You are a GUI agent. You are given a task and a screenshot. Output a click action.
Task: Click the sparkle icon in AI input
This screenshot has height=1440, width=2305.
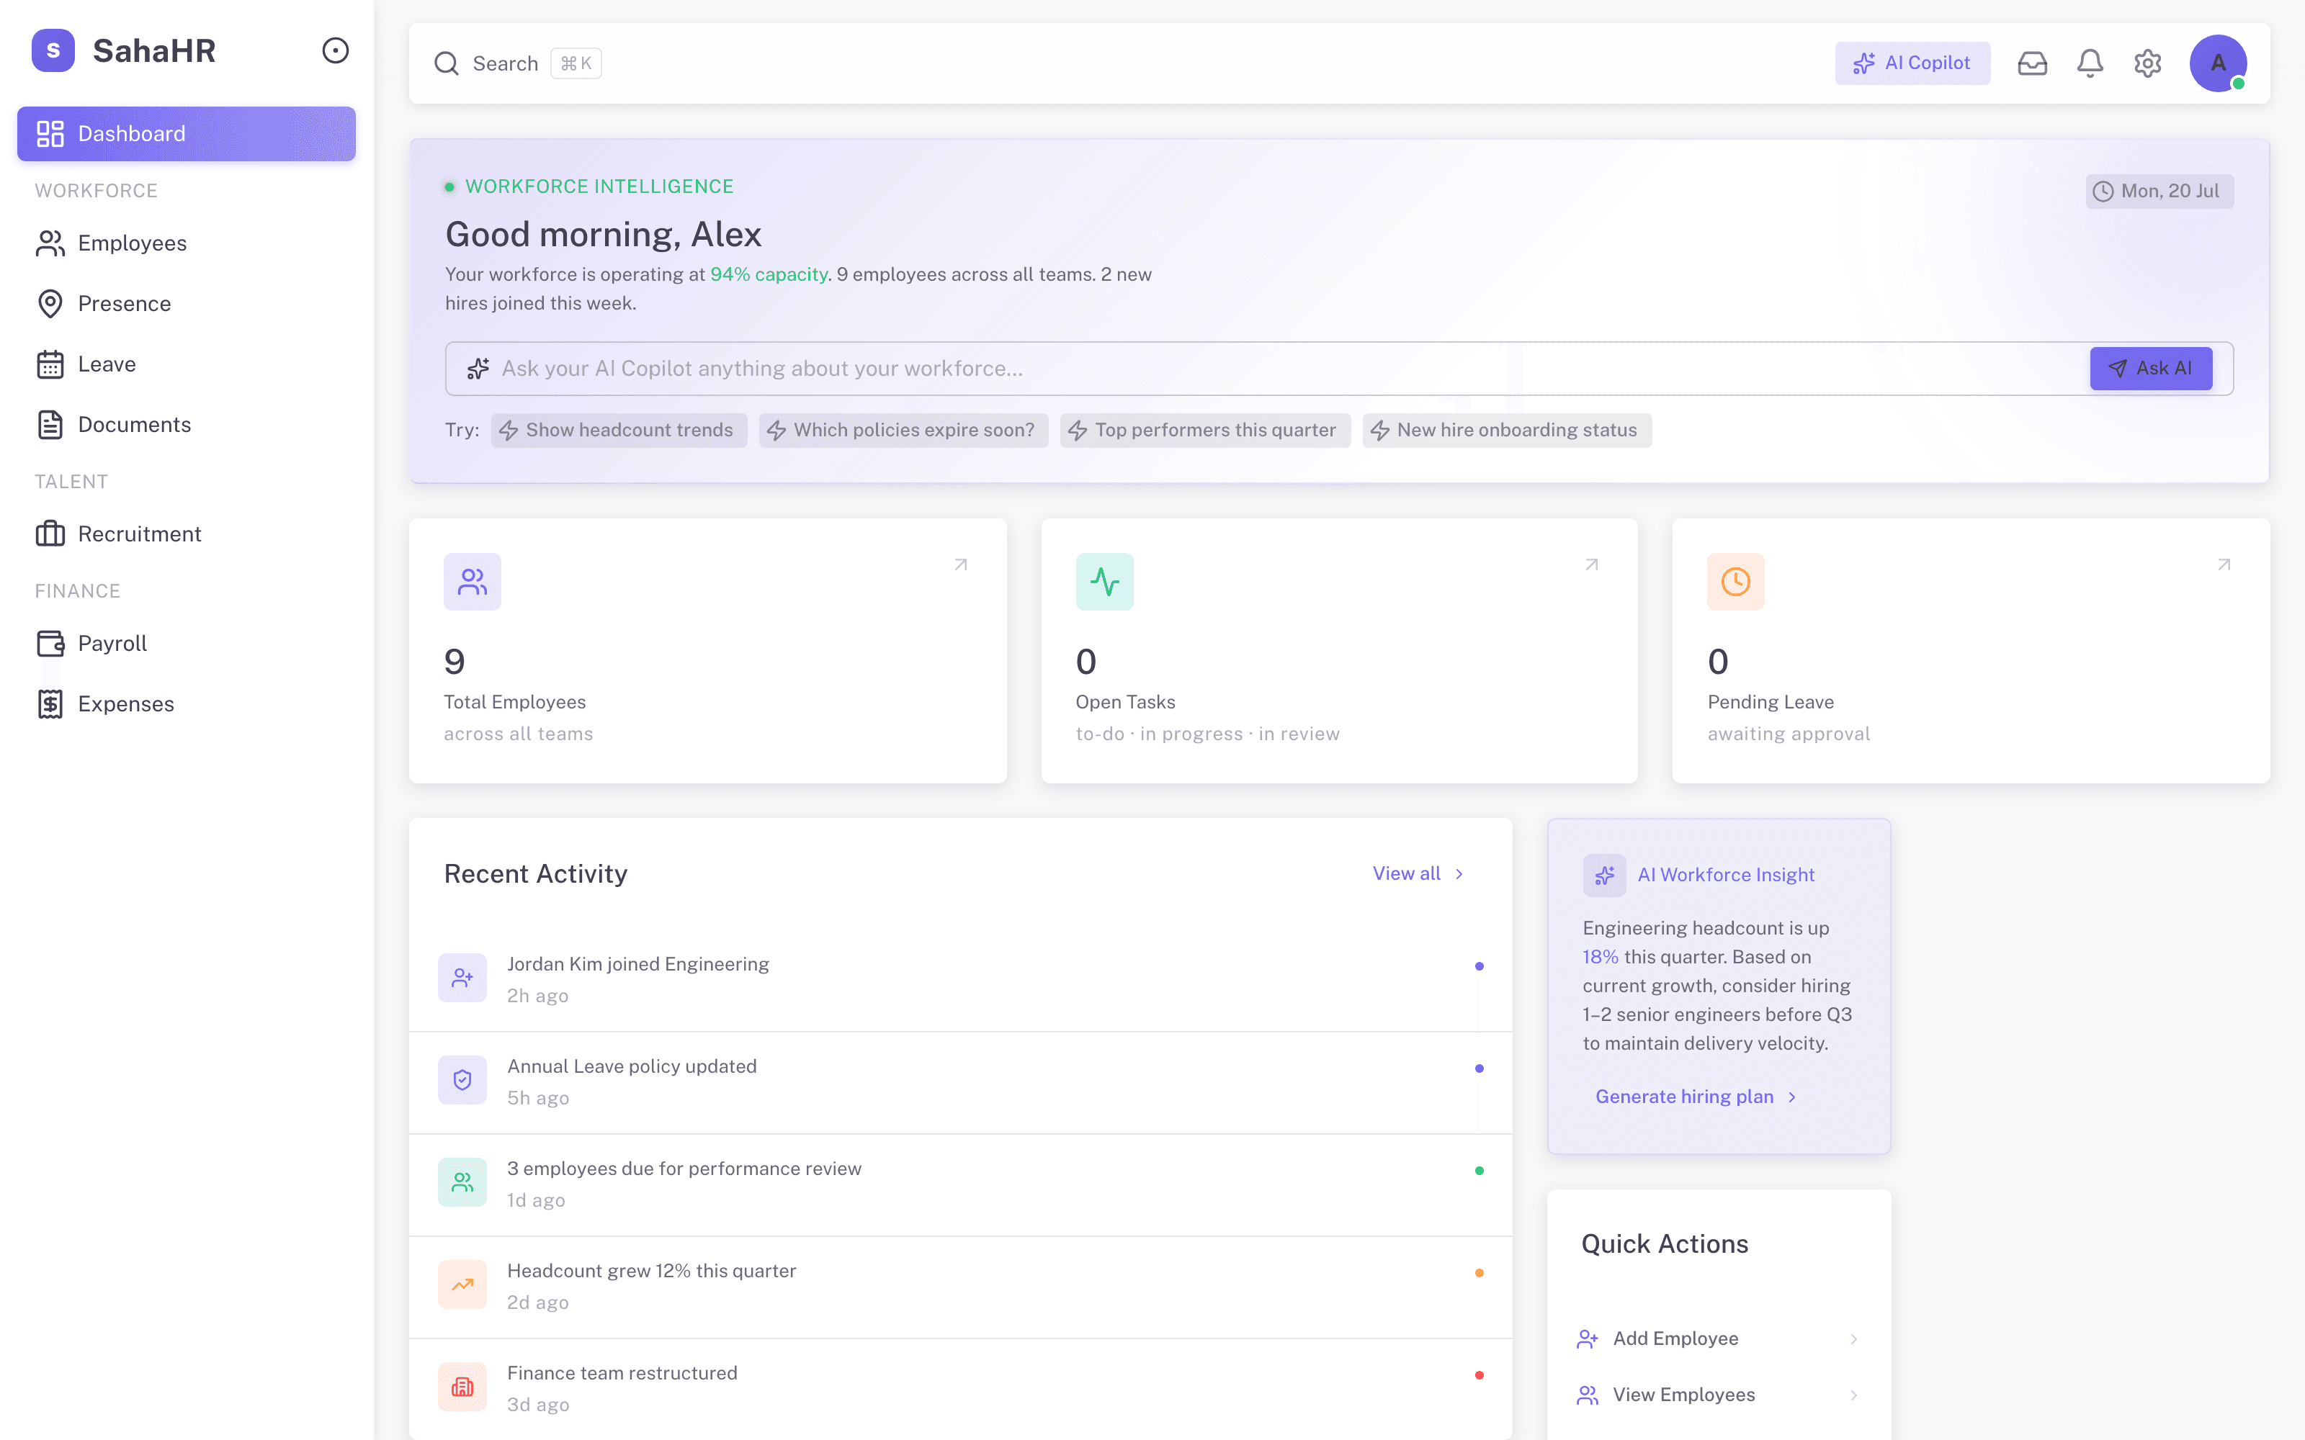pyautogui.click(x=478, y=369)
